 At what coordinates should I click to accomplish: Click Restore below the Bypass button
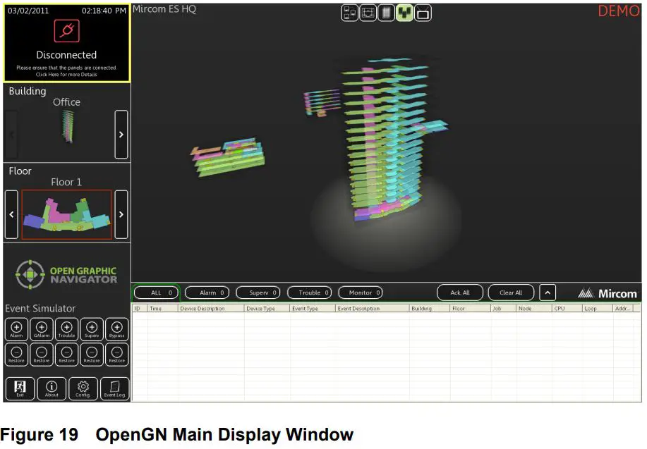tap(117, 355)
